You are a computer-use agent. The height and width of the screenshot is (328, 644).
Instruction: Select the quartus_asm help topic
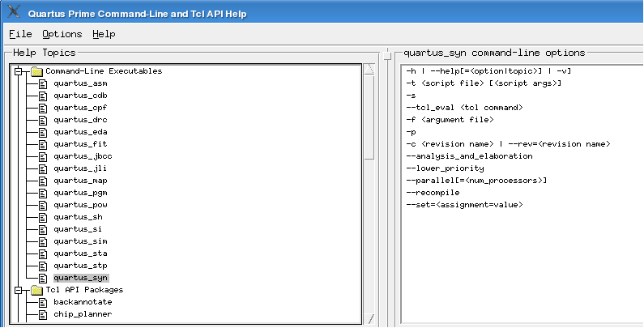pyautogui.click(x=80, y=83)
